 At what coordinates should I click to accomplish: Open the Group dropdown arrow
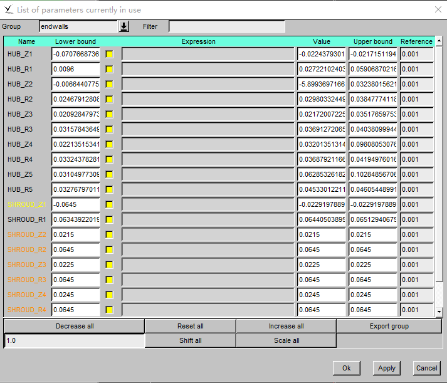pos(124,26)
